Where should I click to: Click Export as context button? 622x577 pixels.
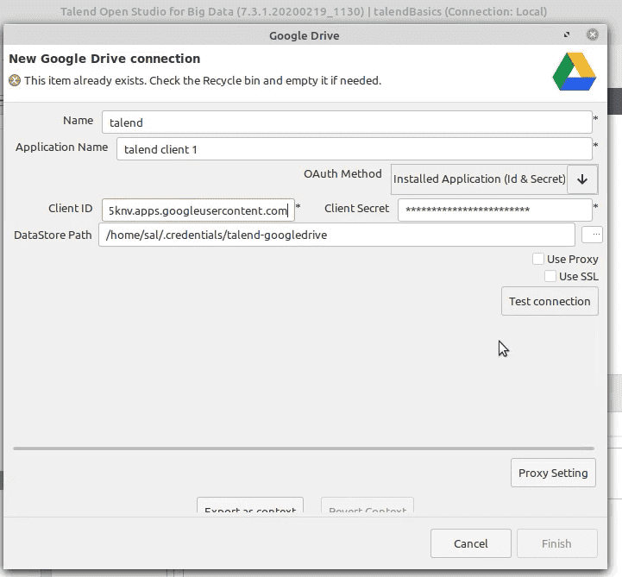tap(250, 505)
